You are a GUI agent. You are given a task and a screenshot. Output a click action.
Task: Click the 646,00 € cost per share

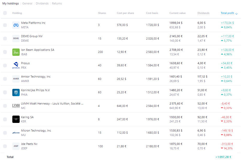tap(122, 106)
